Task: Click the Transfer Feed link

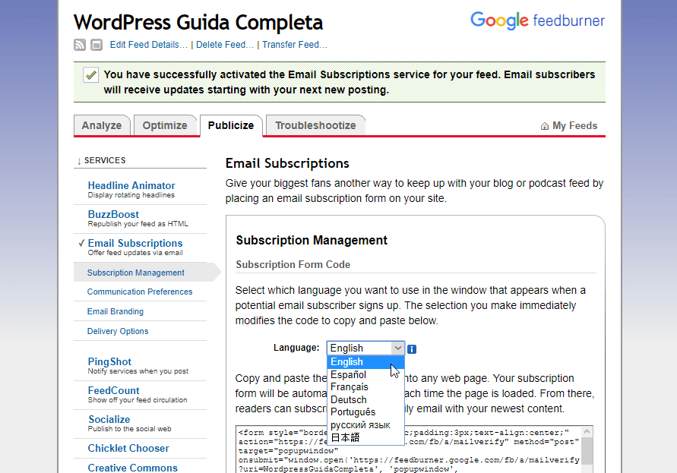Action: (x=295, y=45)
